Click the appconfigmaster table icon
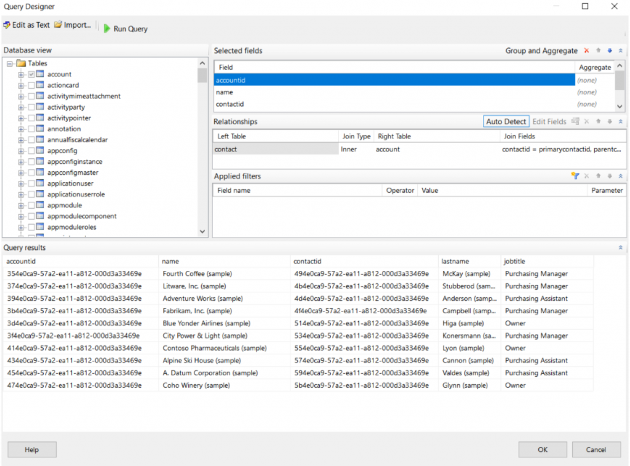630x466 pixels. click(40, 172)
